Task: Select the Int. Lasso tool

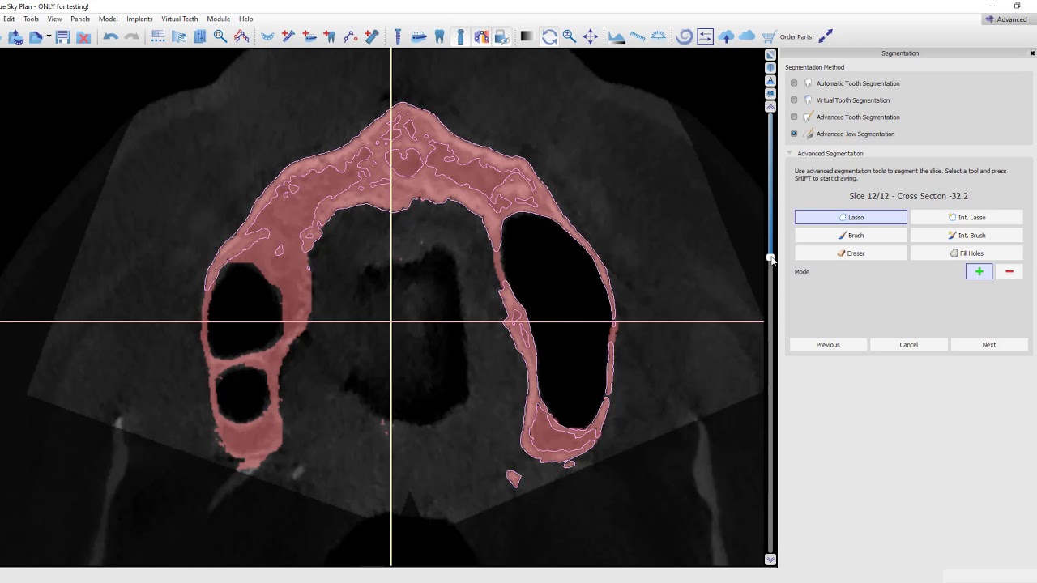Action: click(967, 217)
